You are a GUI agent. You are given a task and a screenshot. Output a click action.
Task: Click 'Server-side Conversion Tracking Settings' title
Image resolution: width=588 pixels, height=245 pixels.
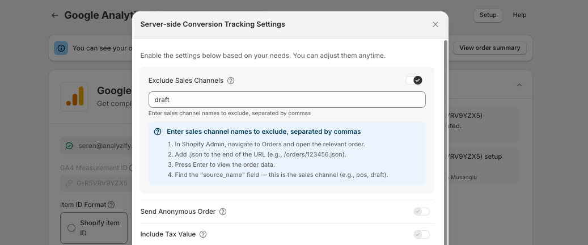tap(213, 24)
